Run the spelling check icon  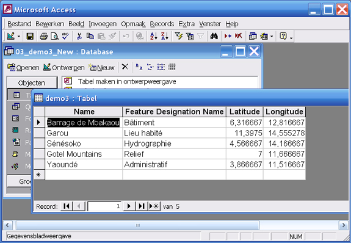coord(65,36)
